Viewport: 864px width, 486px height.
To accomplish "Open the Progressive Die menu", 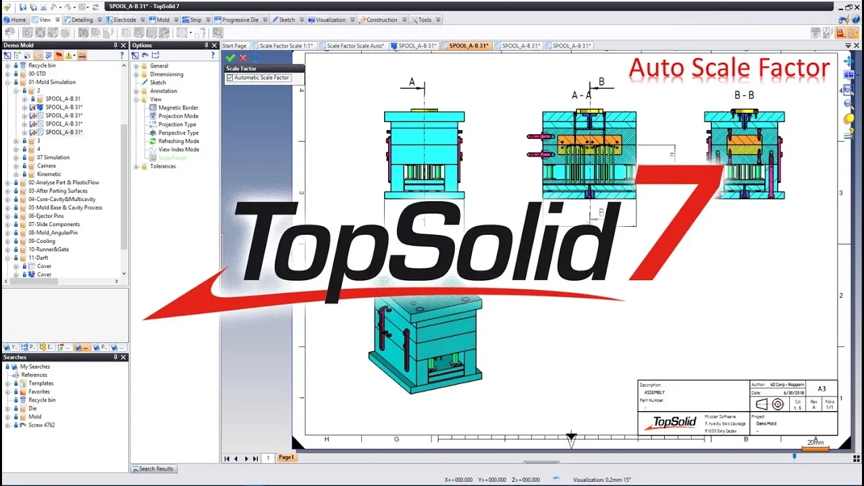I will click(x=240, y=20).
